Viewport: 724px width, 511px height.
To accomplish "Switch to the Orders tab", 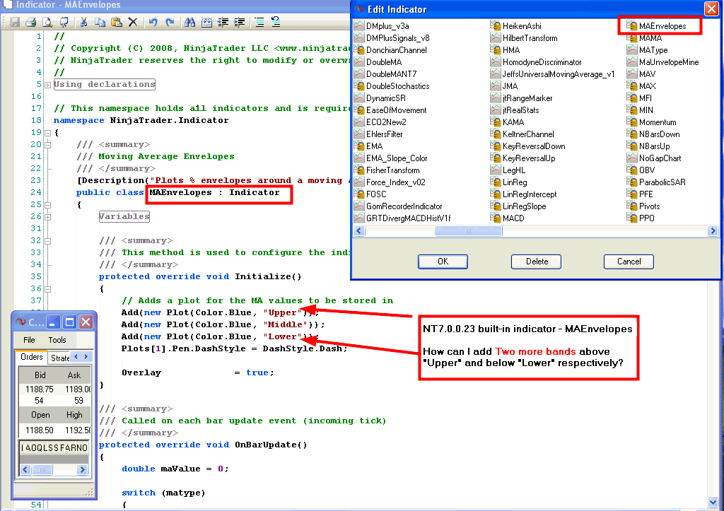I will (x=31, y=357).
